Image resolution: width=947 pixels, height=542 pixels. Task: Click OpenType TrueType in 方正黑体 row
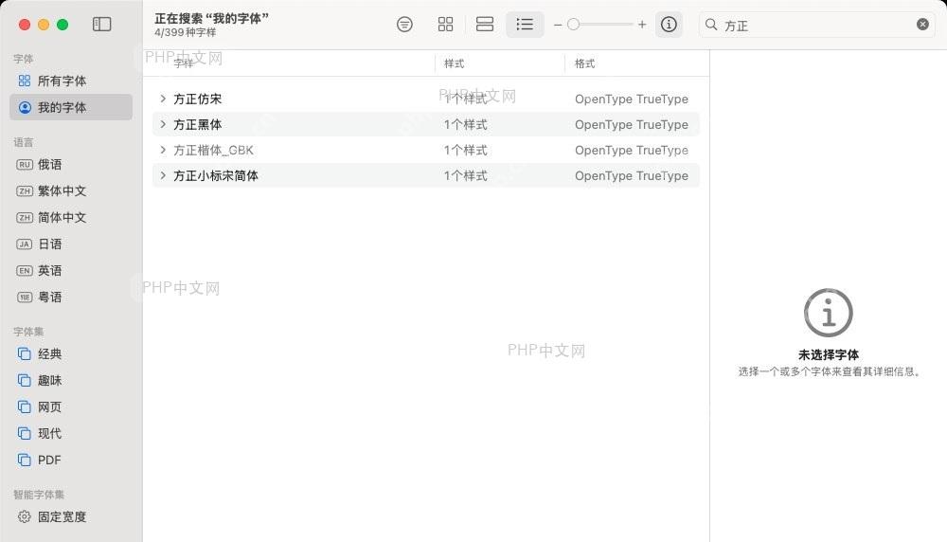631,124
